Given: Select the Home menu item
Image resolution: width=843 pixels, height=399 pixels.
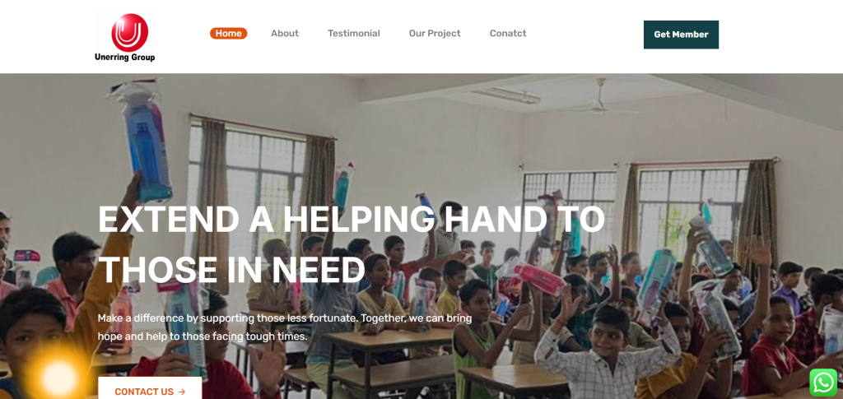Looking at the screenshot, I should tap(229, 33).
